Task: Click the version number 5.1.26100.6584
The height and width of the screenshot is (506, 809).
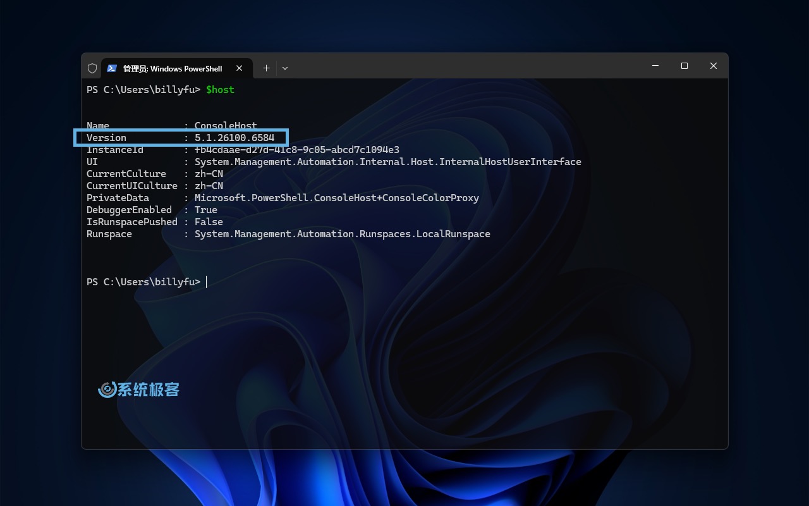Action: [x=234, y=138]
